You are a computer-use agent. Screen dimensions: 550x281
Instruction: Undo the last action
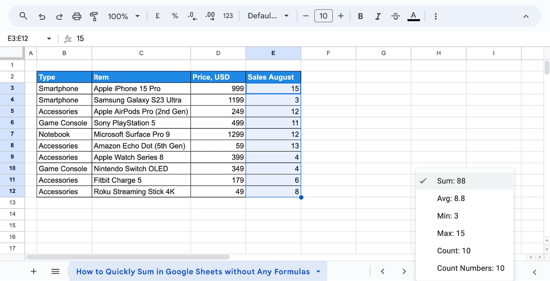[42, 16]
